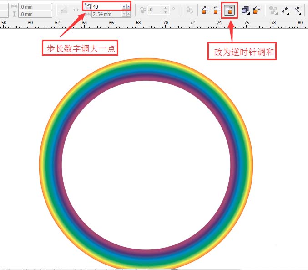
Task: Click the object width .0 mm field
Action: (35, 7)
